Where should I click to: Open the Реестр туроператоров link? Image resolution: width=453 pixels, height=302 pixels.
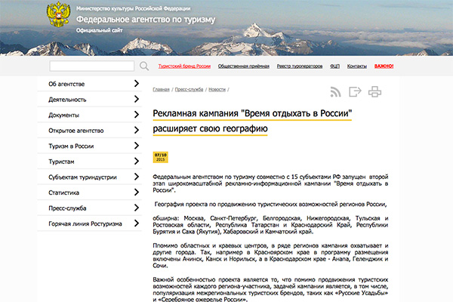300,66
